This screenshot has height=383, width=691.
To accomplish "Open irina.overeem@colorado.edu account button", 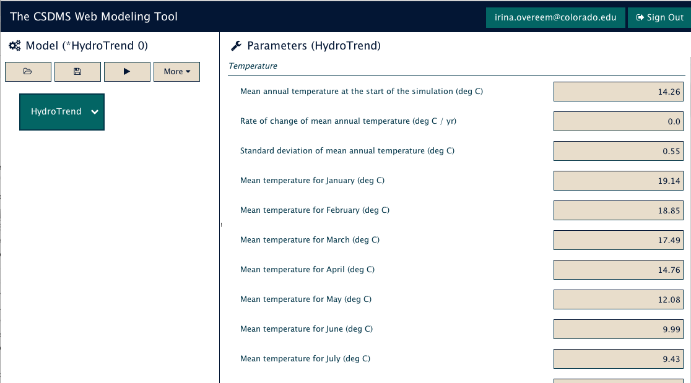I will (555, 17).
